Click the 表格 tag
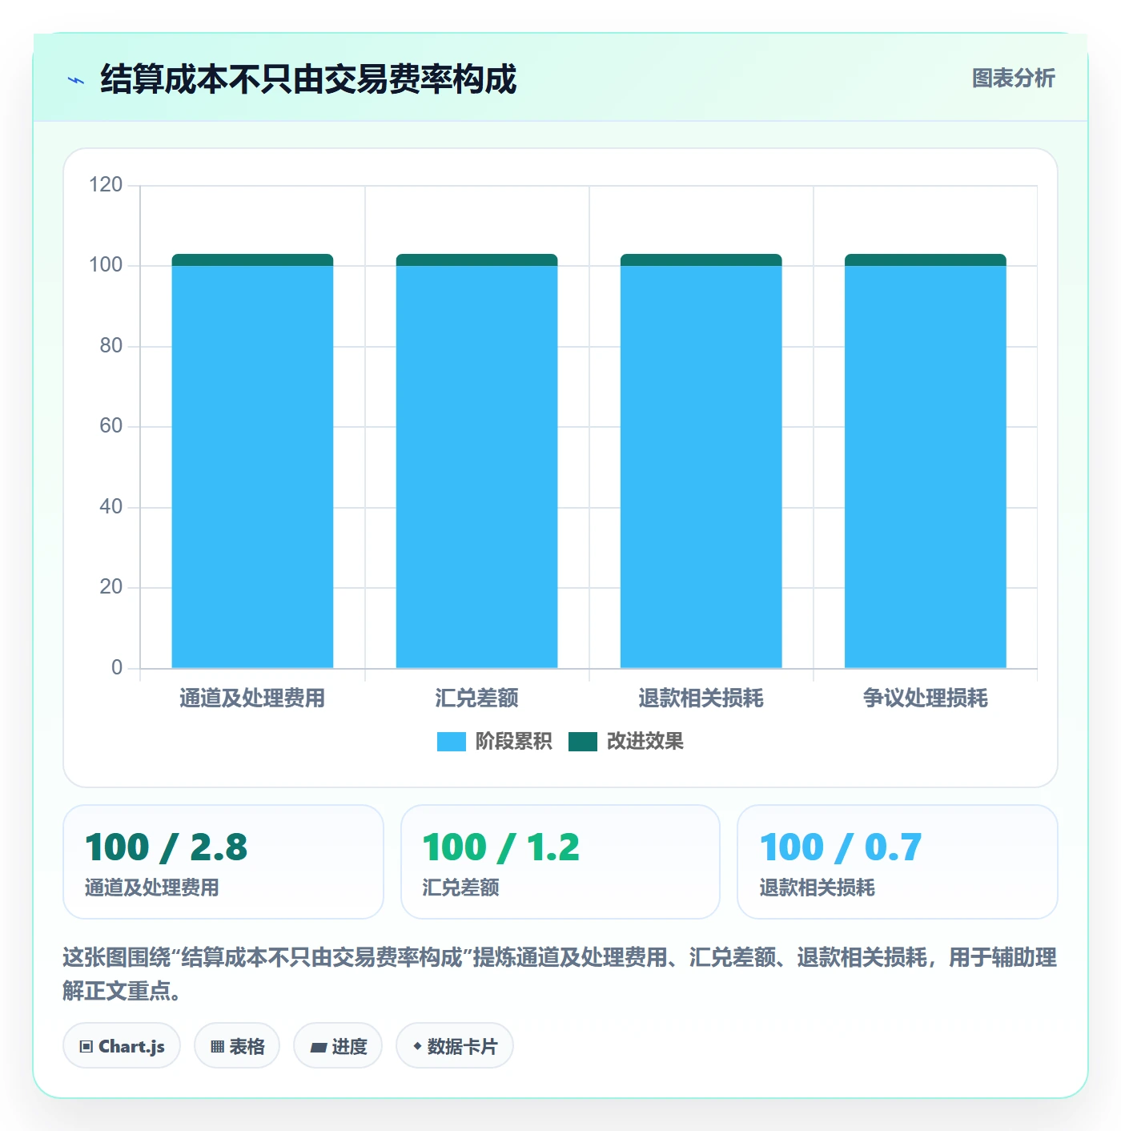The image size is (1121, 1131). 237,1046
